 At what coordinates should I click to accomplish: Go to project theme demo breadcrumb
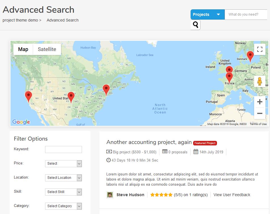20,20
